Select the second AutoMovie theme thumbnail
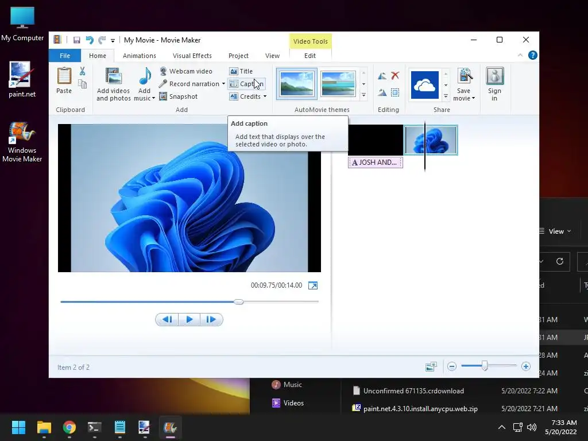 [x=338, y=84]
